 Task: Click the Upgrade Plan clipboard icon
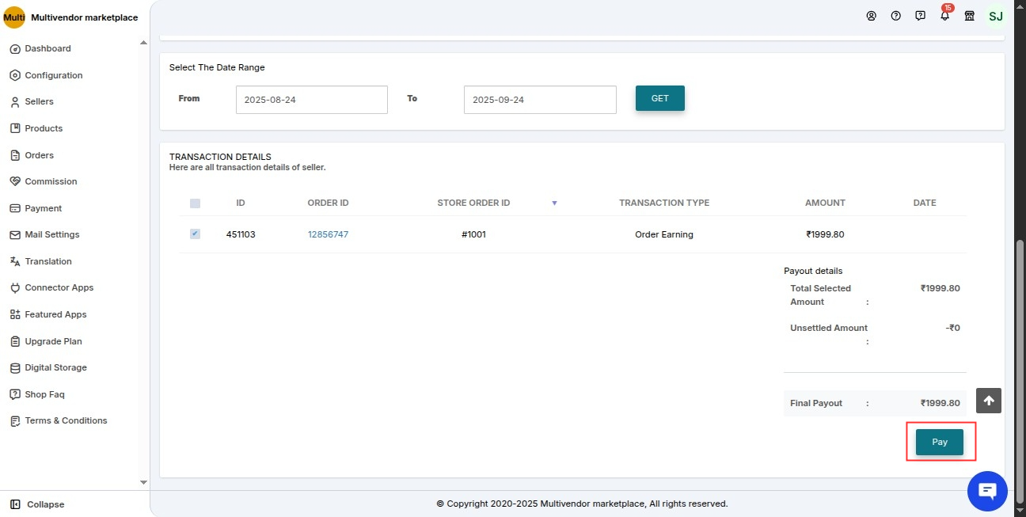[15, 341]
